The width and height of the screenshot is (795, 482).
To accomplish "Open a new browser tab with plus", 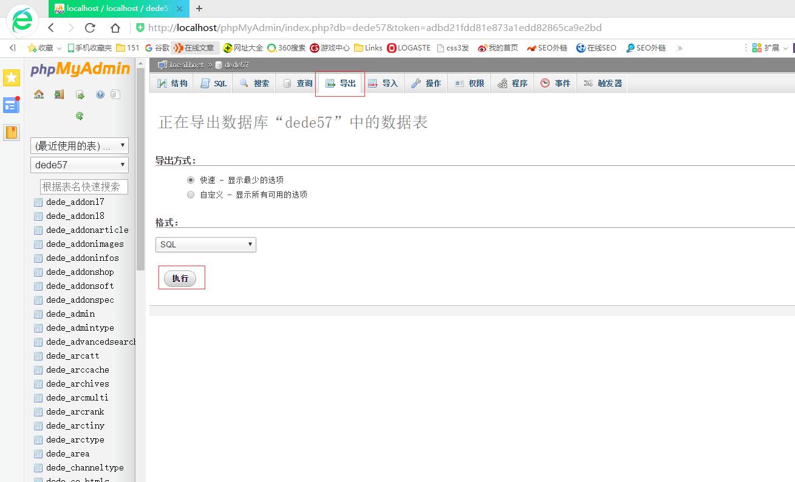I will pyautogui.click(x=199, y=9).
